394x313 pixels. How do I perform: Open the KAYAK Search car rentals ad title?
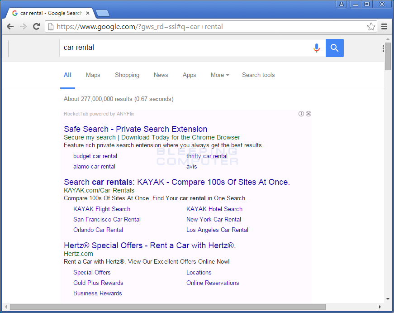click(x=177, y=182)
